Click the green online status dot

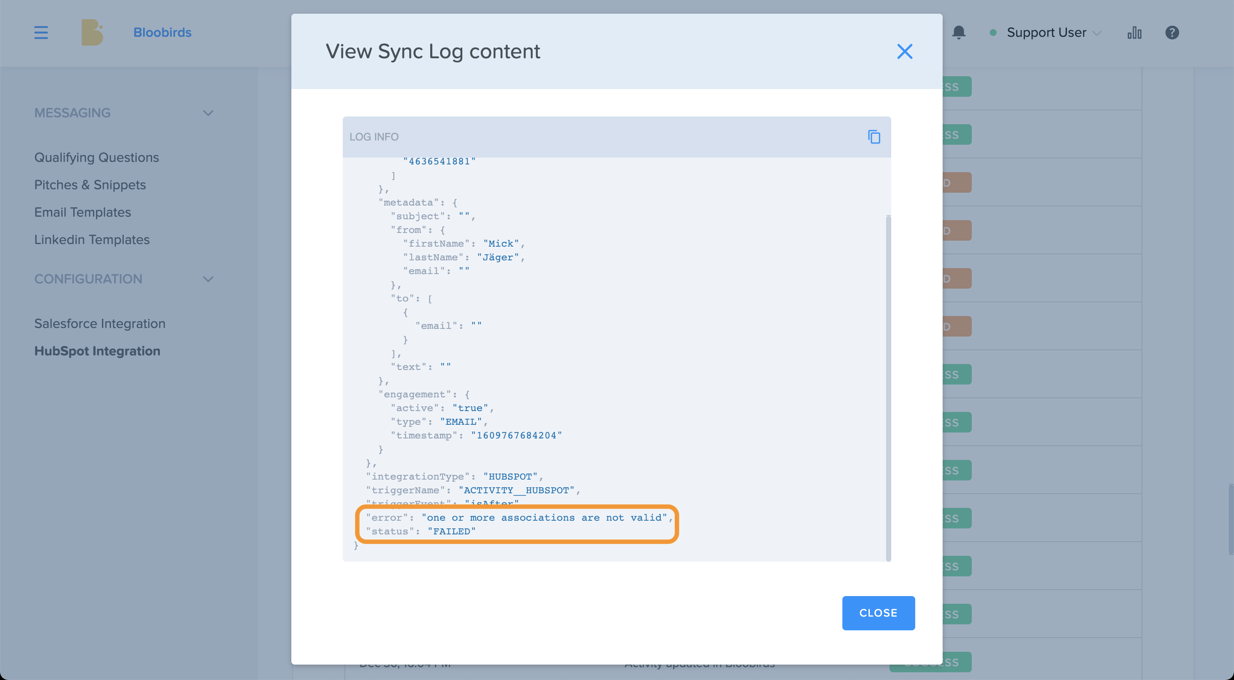tap(993, 33)
